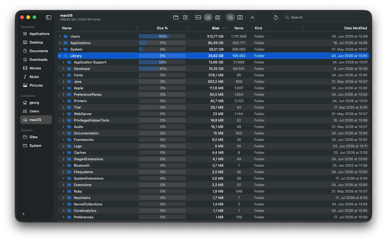Select Documents in the sidebar
This screenshot has height=242, width=387.
coord(36,51)
